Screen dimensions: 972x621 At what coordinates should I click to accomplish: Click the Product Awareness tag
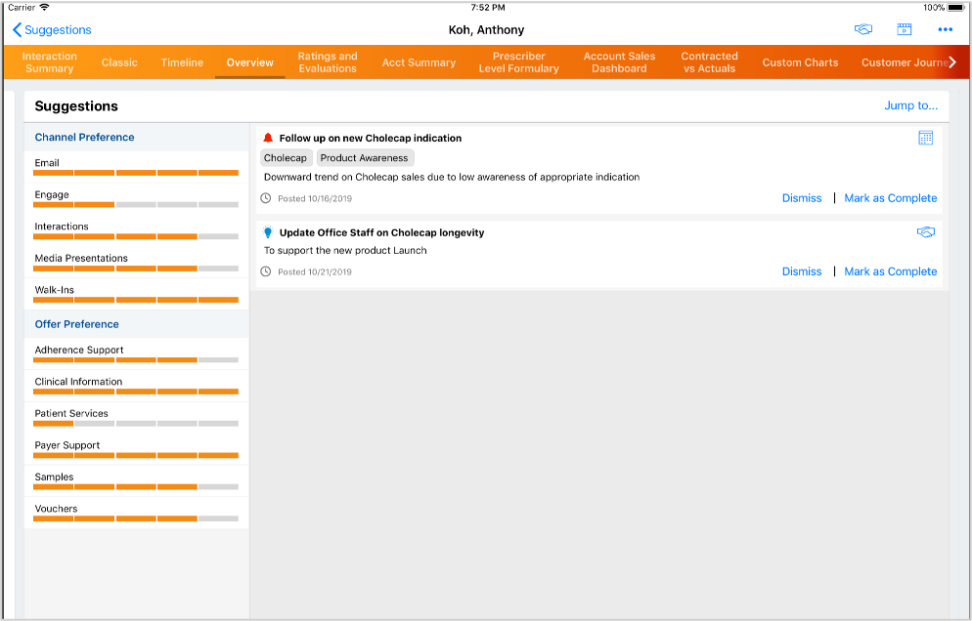pyautogui.click(x=365, y=158)
